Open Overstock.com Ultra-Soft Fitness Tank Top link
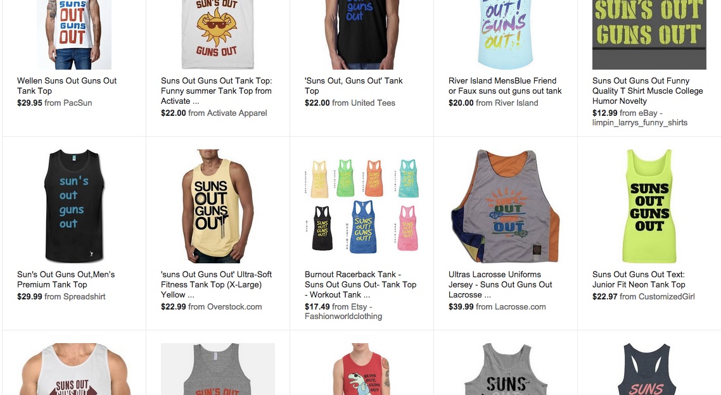 click(216, 284)
